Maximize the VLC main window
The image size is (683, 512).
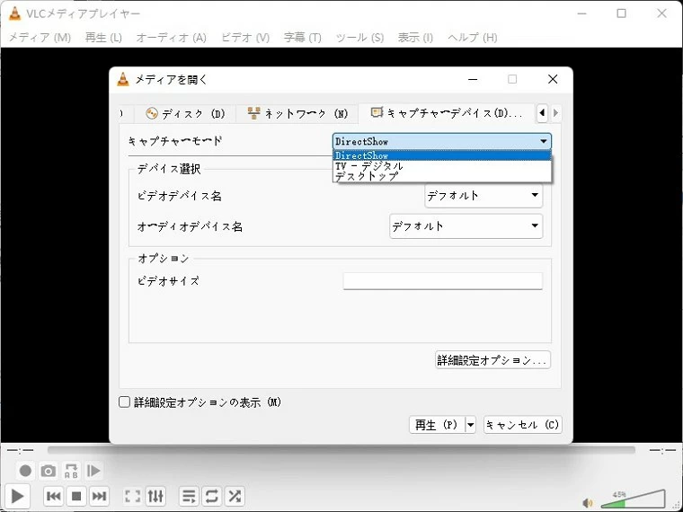(x=622, y=13)
